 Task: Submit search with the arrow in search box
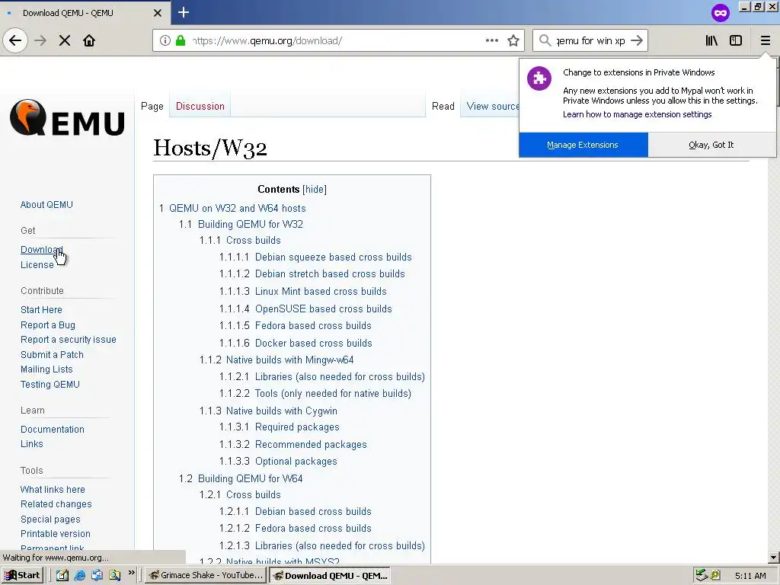[x=637, y=40]
